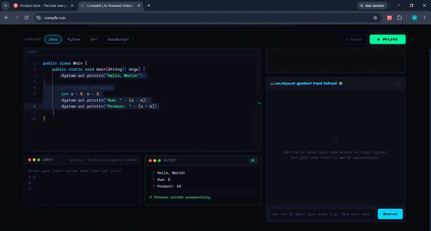Click into the program input text area
The height and width of the screenshot is (231, 431).
pyautogui.click(x=82, y=184)
